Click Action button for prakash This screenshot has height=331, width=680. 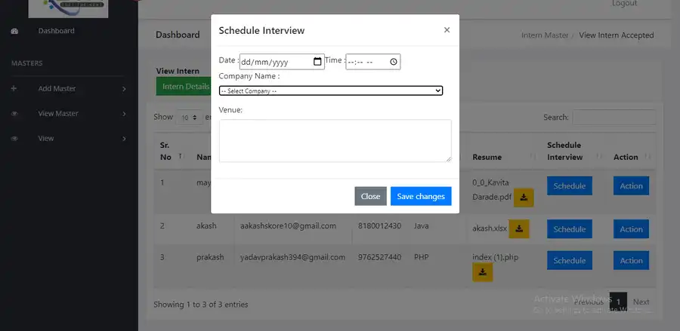pyautogui.click(x=631, y=261)
